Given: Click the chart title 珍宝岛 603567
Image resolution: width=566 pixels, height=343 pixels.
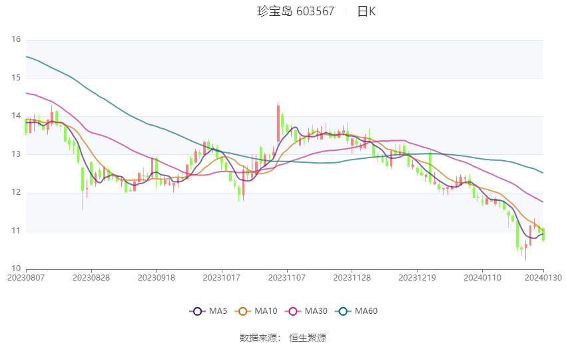Looking at the screenshot, I should [x=295, y=11].
